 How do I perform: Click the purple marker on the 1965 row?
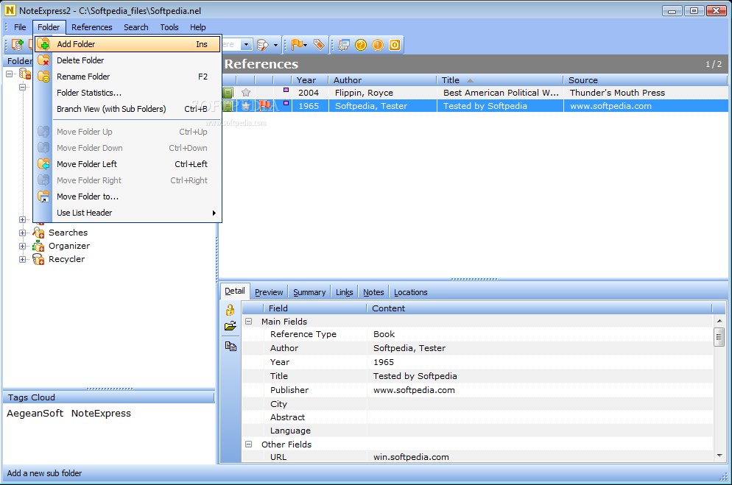click(x=286, y=103)
